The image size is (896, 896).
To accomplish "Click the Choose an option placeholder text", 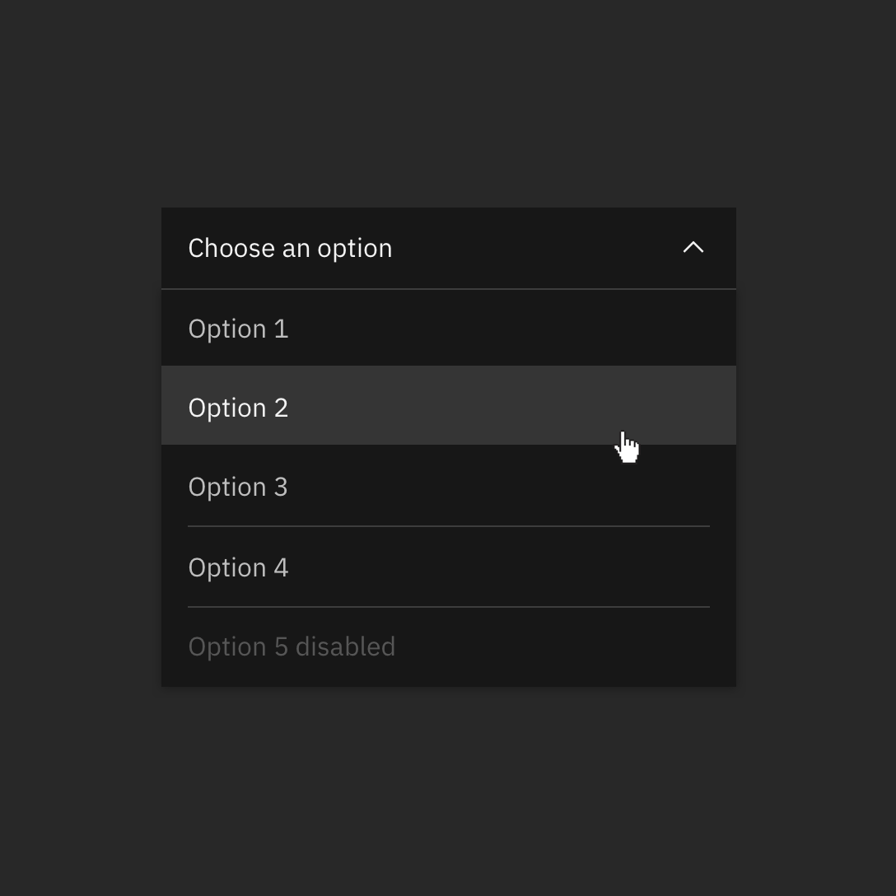I will tap(290, 248).
